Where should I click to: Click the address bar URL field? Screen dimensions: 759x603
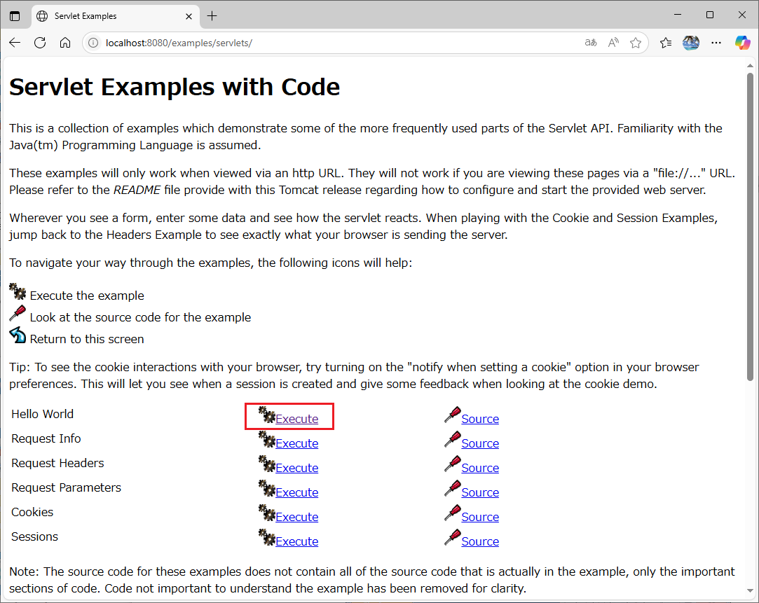click(x=336, y=43)
